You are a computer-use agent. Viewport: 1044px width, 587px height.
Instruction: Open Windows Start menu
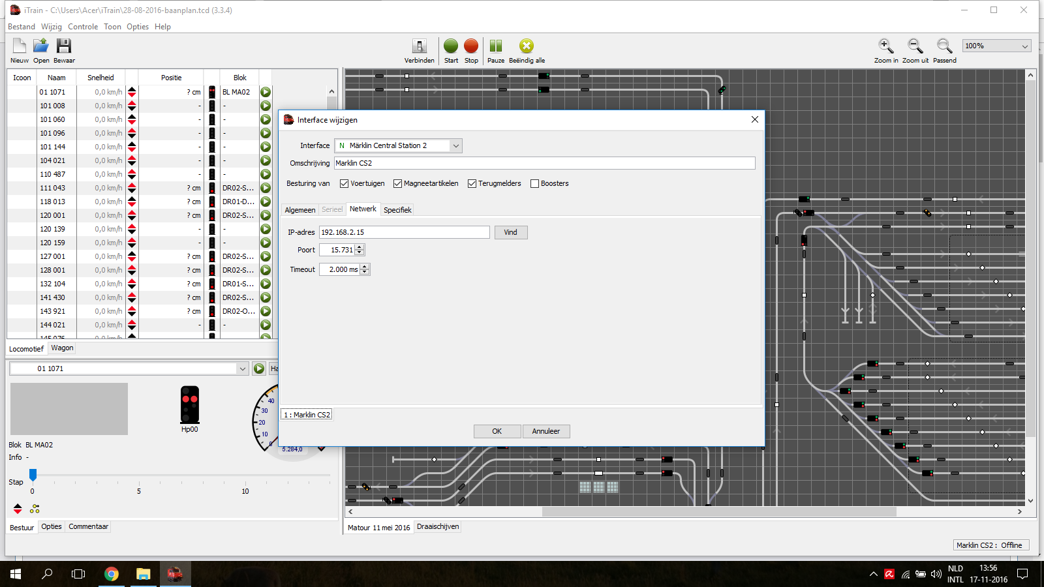coord(16,574)
